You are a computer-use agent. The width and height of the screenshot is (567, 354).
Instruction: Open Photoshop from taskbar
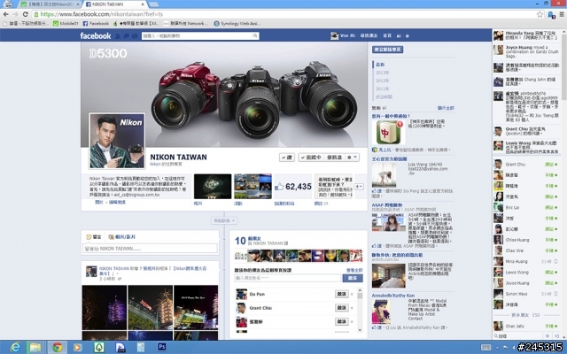pos(162,347)
